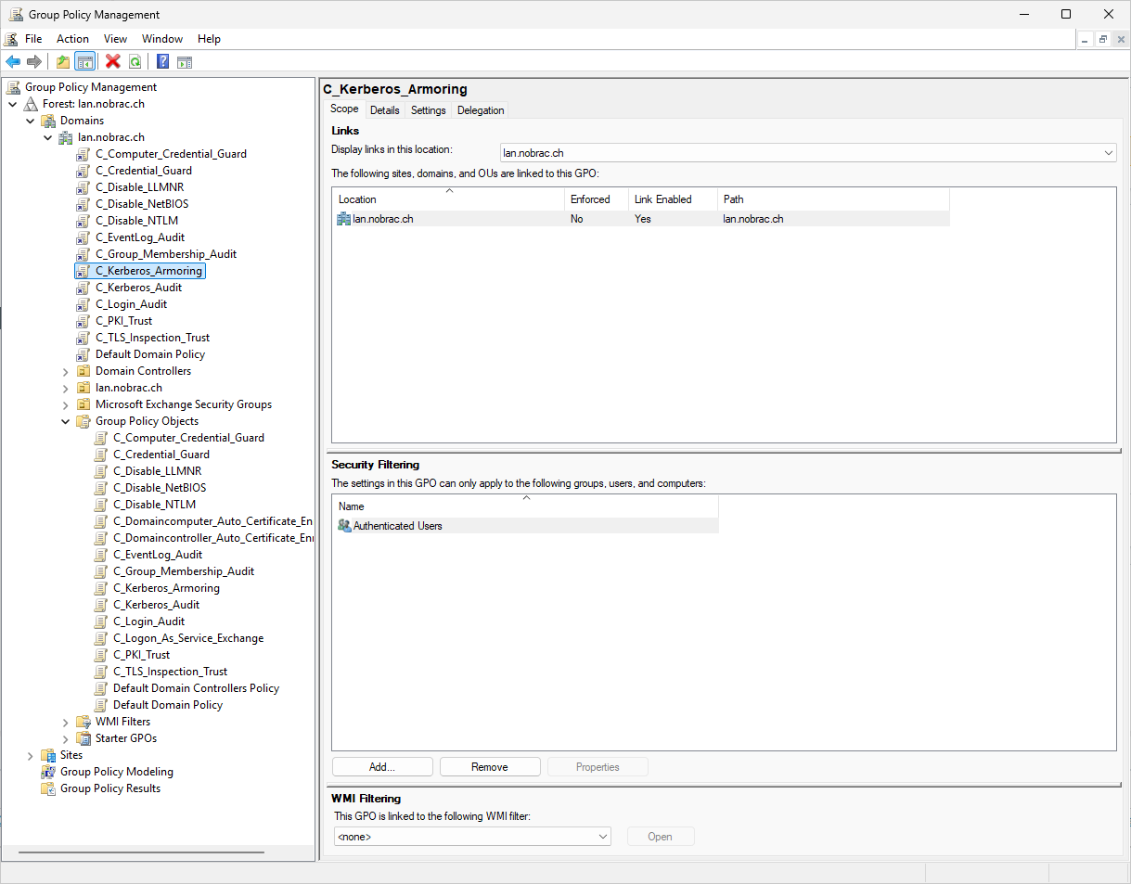Expand Microsoft Exchange Security Groups
This screenshot has width=1131, height=884.
66,404
